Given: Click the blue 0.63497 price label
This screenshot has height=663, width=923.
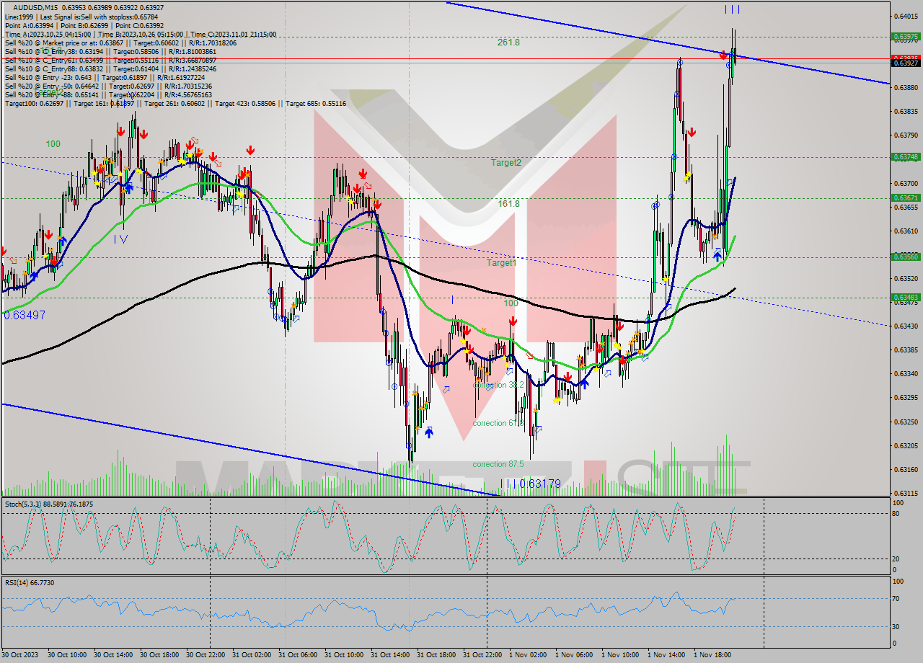Looking at the screenshot, I should (x=25, y=315).
